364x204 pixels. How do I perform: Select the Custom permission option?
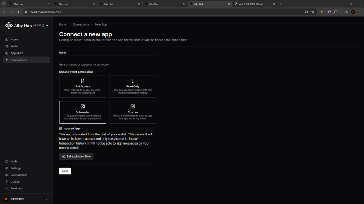(x=133, y=112)
